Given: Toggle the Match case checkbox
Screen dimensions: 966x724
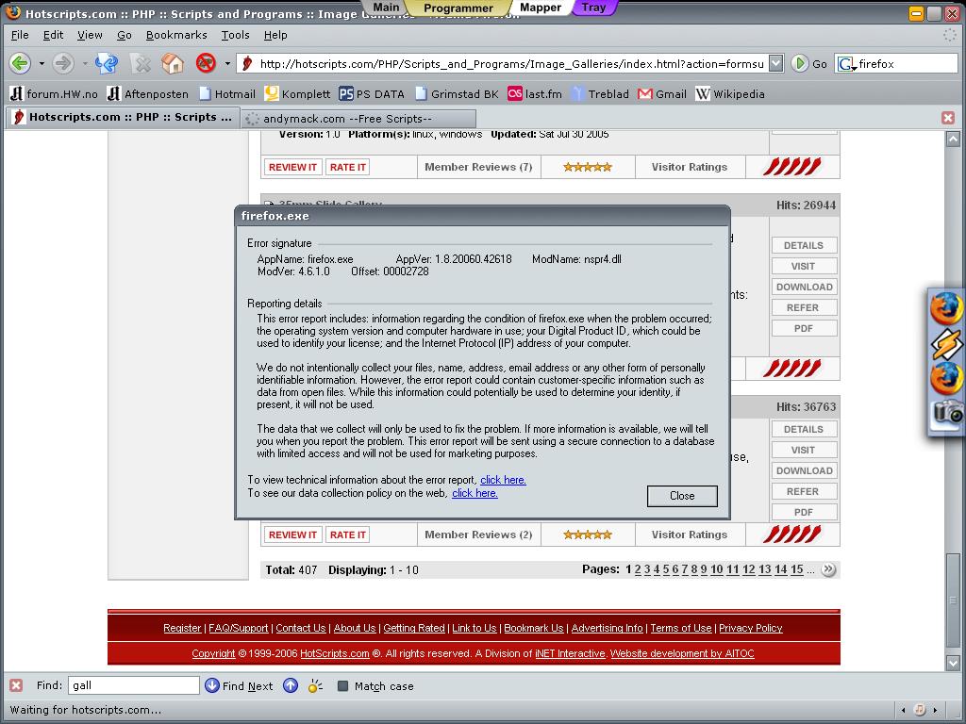Looking at the screenshot, I should point(343,686).
